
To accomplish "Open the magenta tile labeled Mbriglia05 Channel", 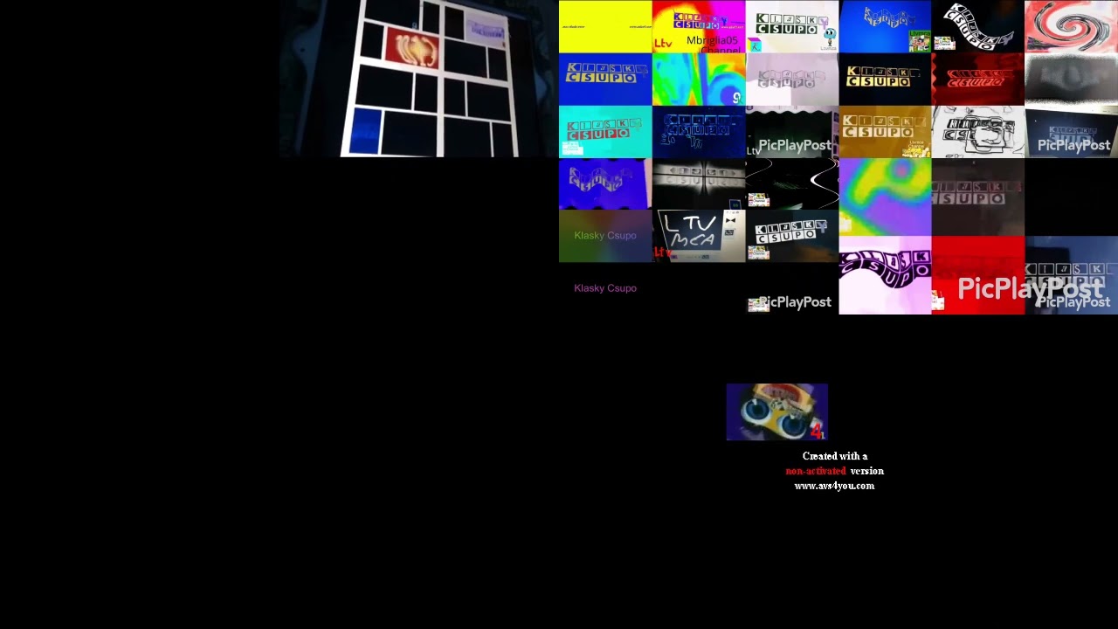I will point(699,26).
